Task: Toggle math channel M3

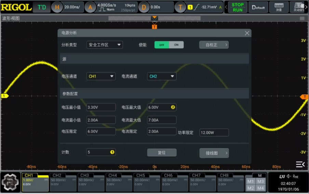Action: coord(260,181)
